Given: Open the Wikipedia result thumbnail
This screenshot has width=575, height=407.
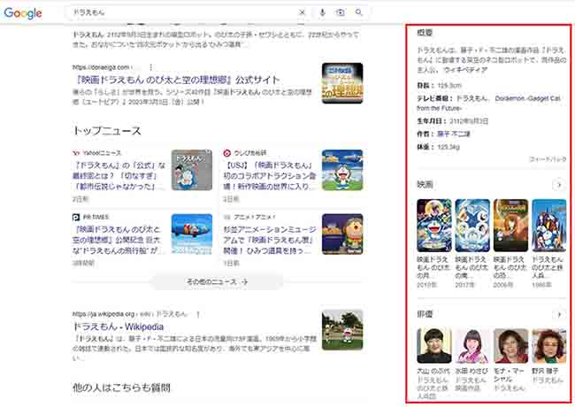Looking at the screenshot, I should click(342, 330).
